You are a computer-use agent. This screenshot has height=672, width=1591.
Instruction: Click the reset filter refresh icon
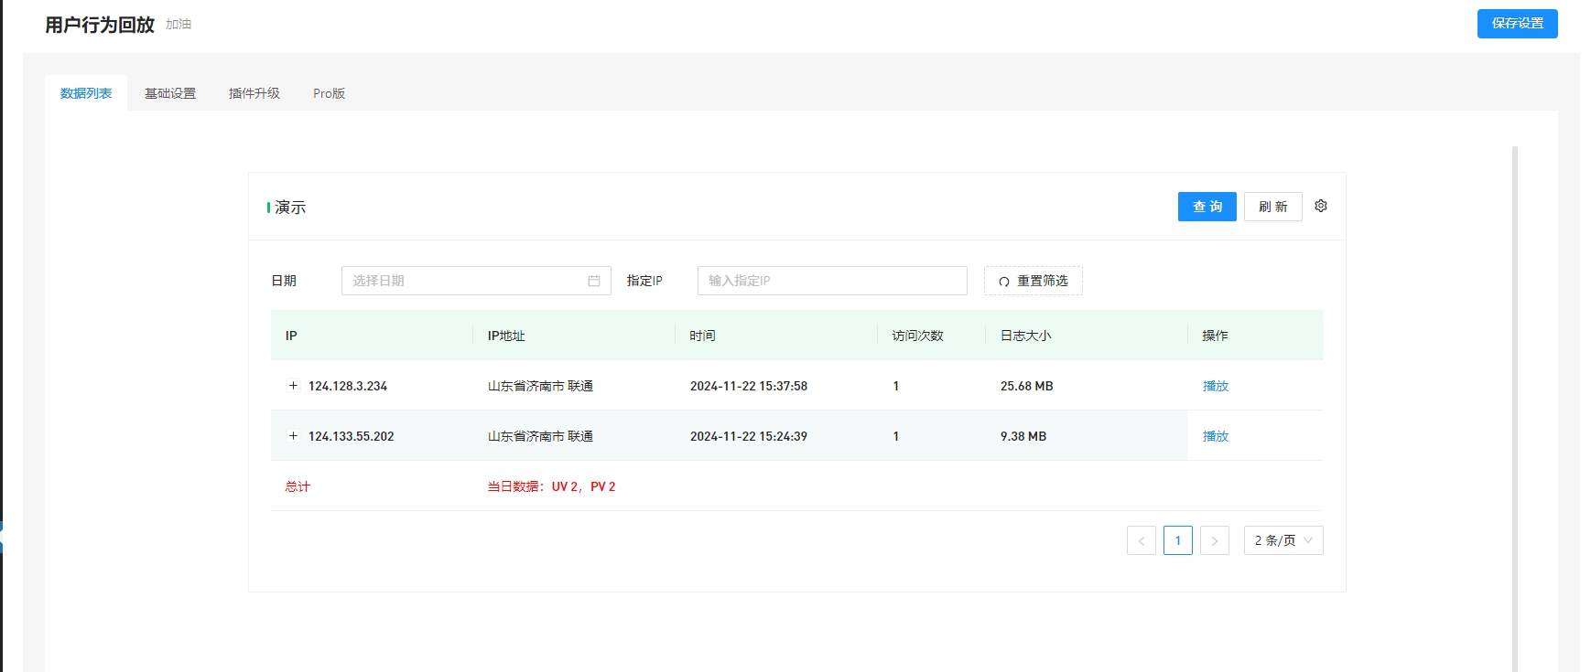point(1003,282)
